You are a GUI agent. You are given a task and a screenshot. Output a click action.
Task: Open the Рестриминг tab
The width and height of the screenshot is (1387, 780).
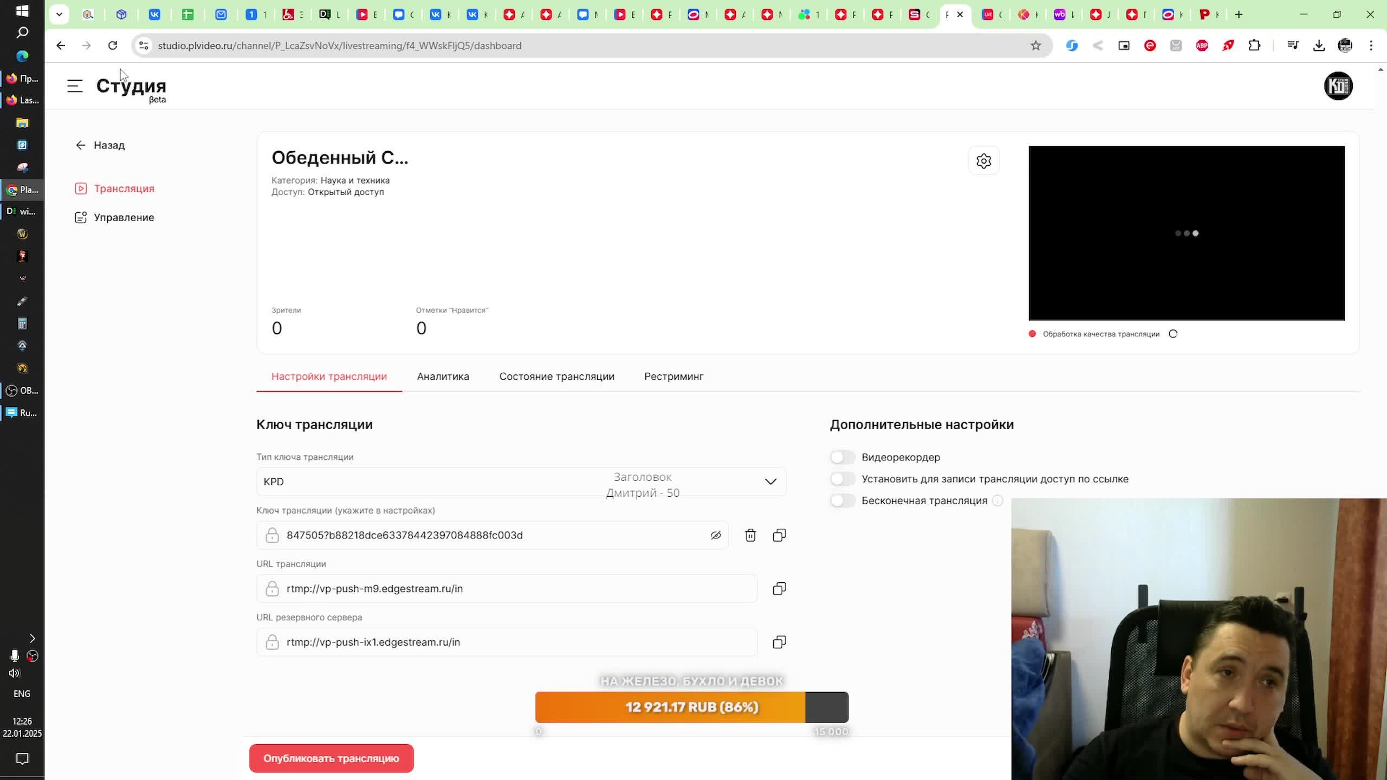point(673,376)
